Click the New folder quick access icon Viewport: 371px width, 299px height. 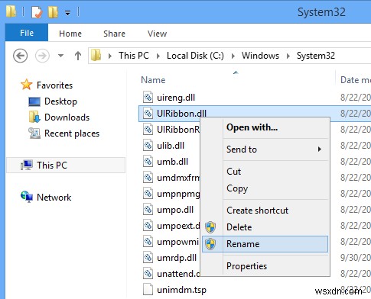53,12
